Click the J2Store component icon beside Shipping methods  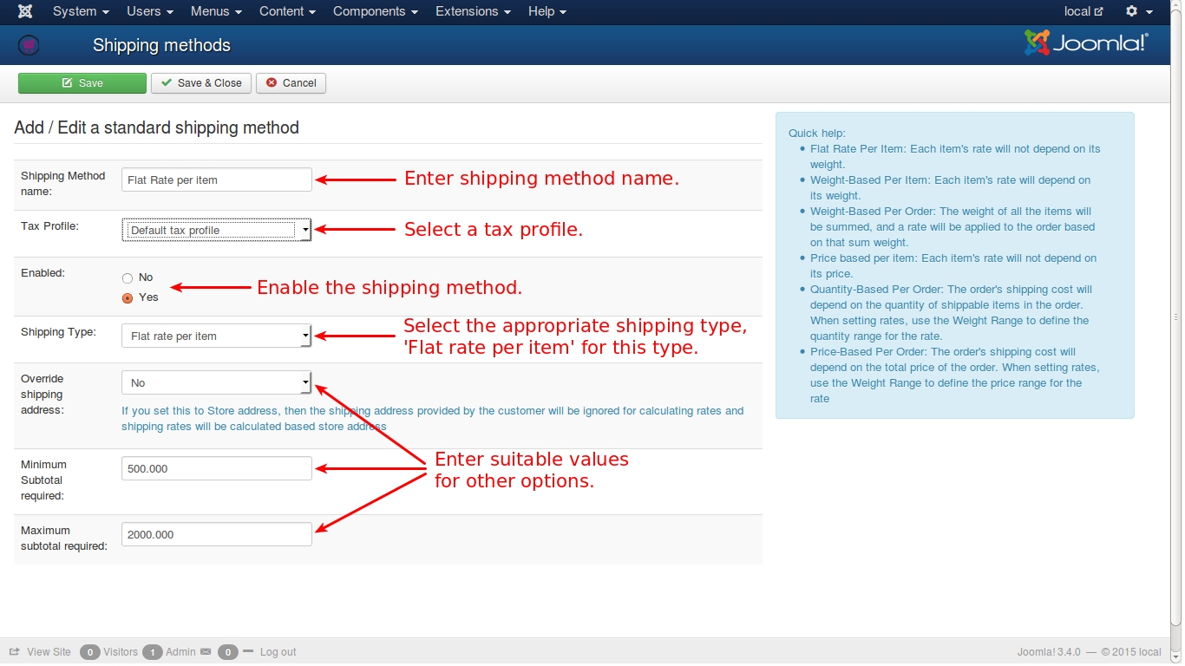tap(29, 45)
